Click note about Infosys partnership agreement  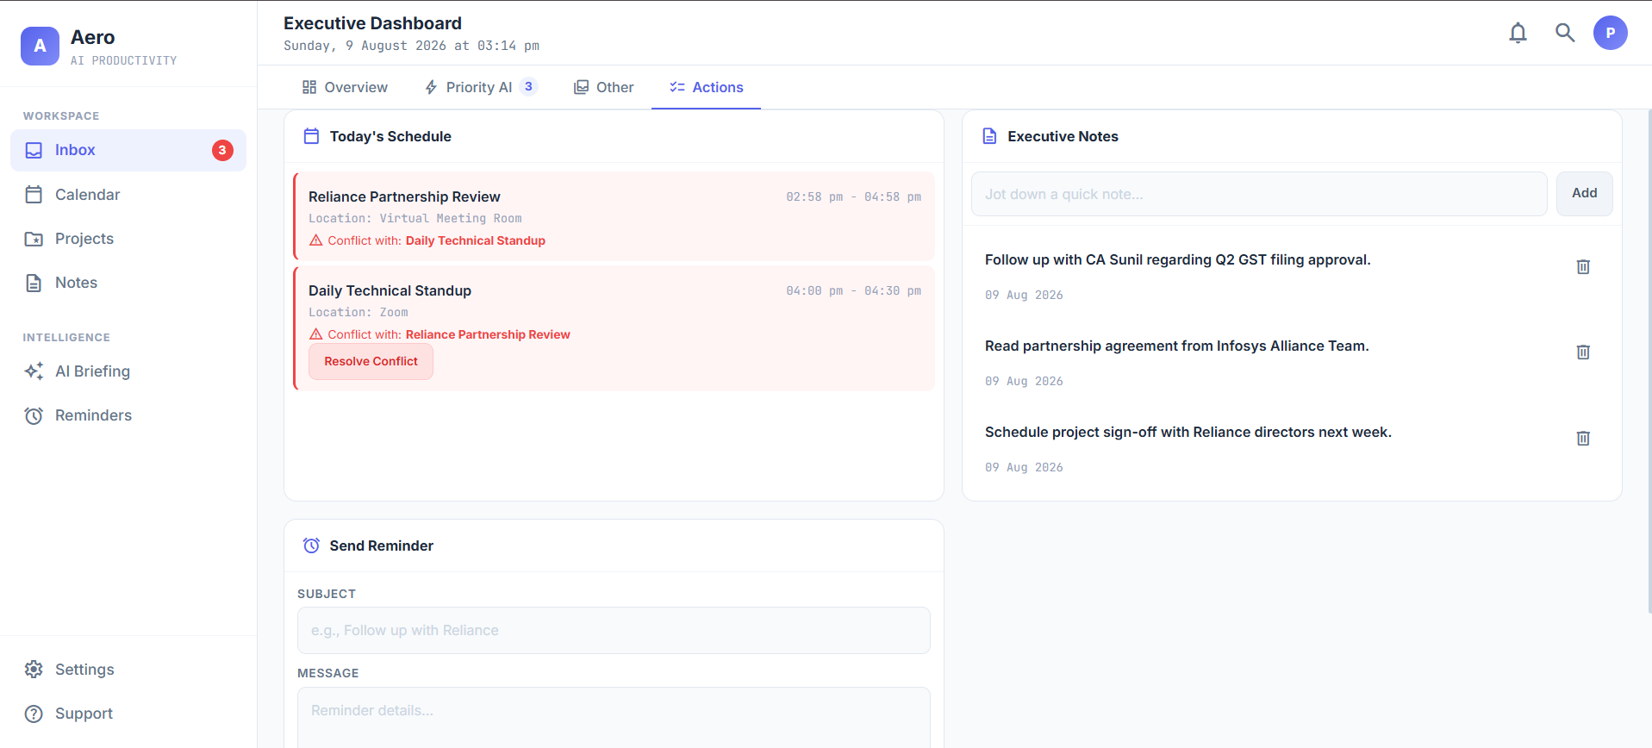coord(1176,346)
